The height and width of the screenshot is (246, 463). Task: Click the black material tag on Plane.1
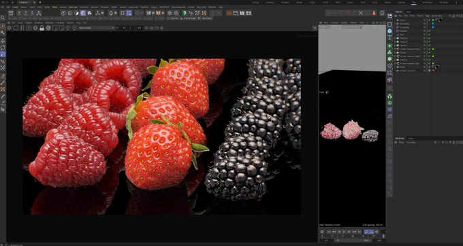click(441, 20)
